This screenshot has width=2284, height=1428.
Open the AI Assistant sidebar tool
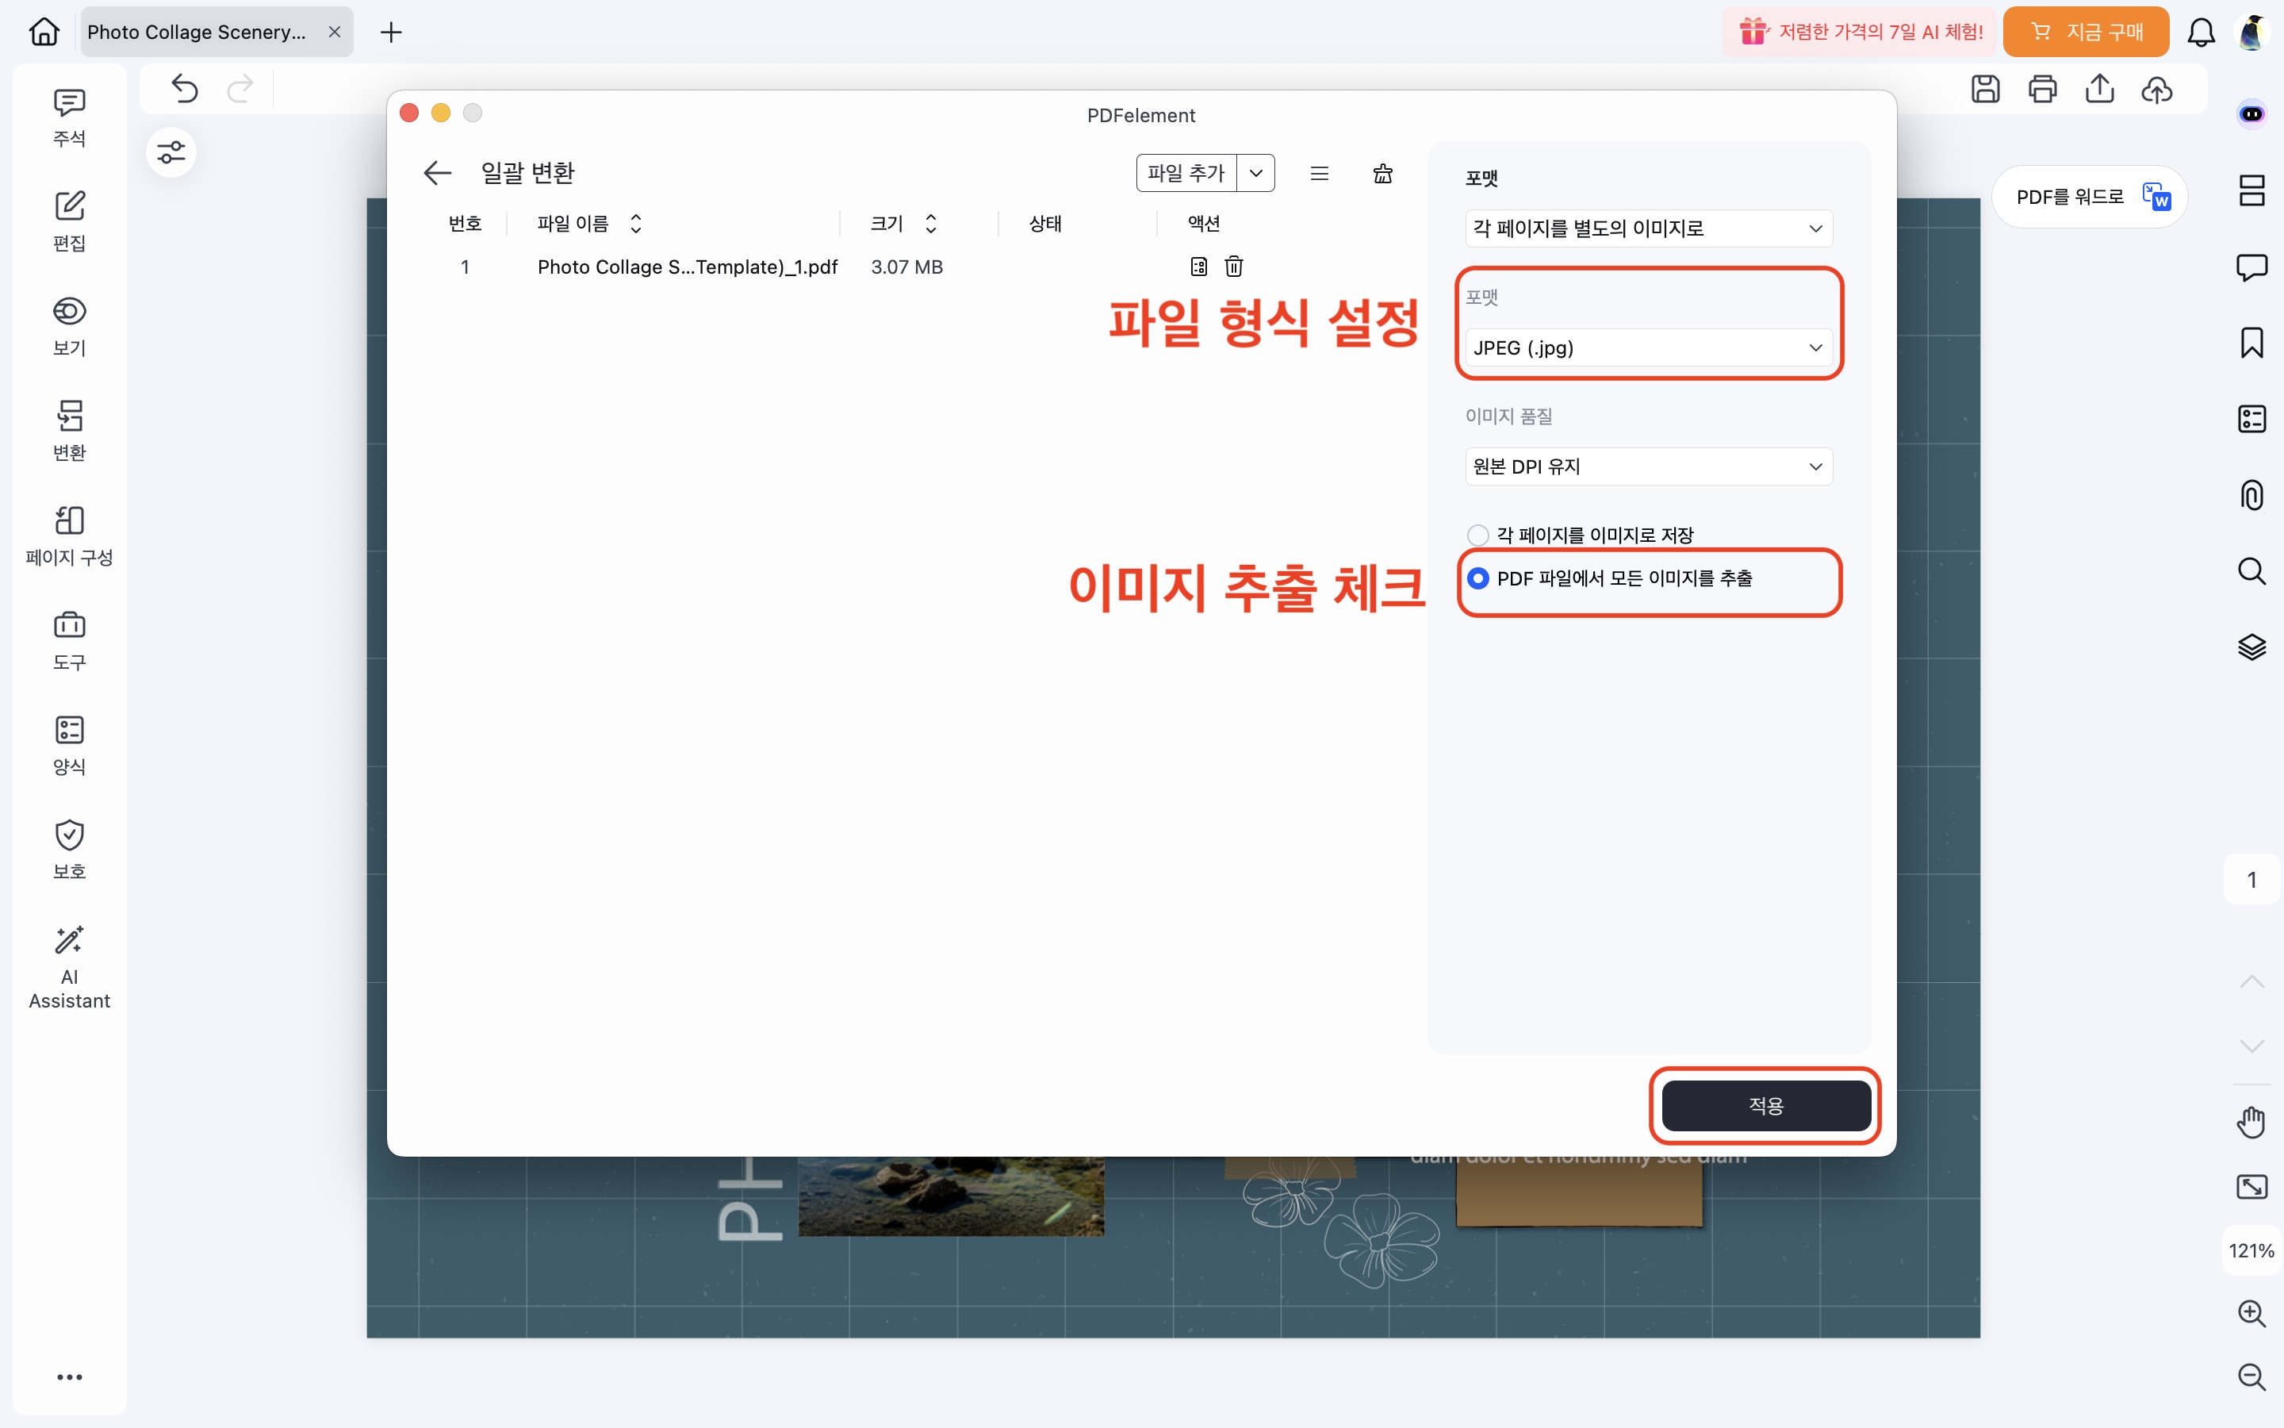[x=69, y=967]
